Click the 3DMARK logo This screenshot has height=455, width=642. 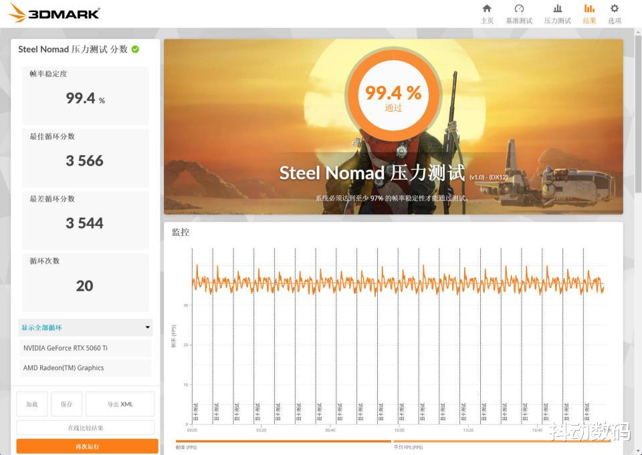point(54,13)
